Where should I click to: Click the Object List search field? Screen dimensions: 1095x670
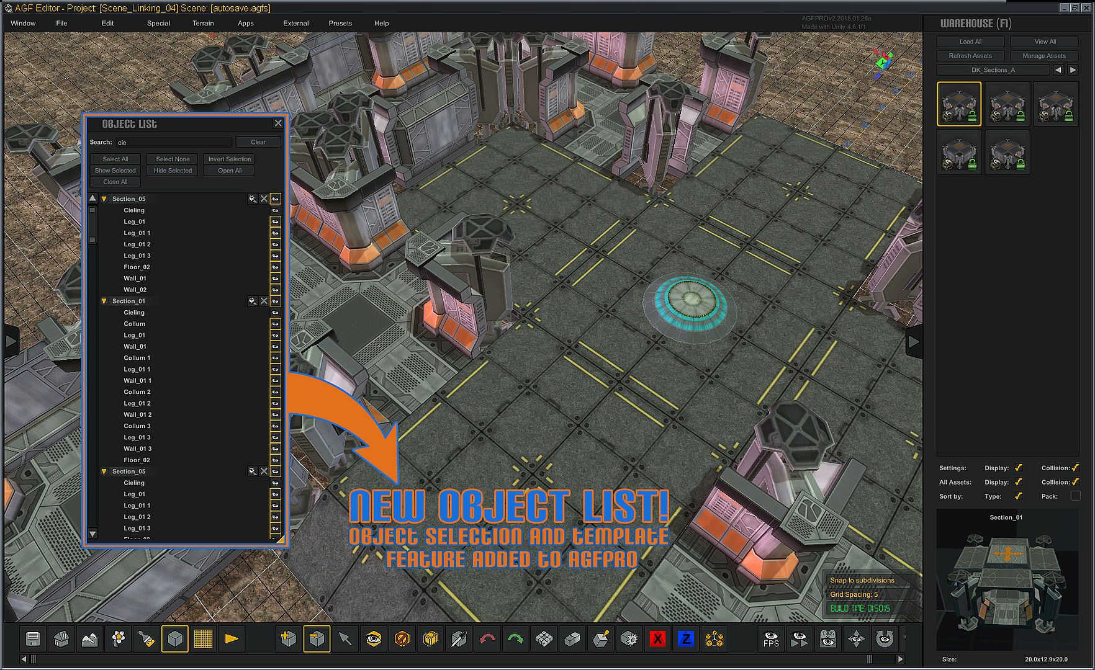[174, 143]
